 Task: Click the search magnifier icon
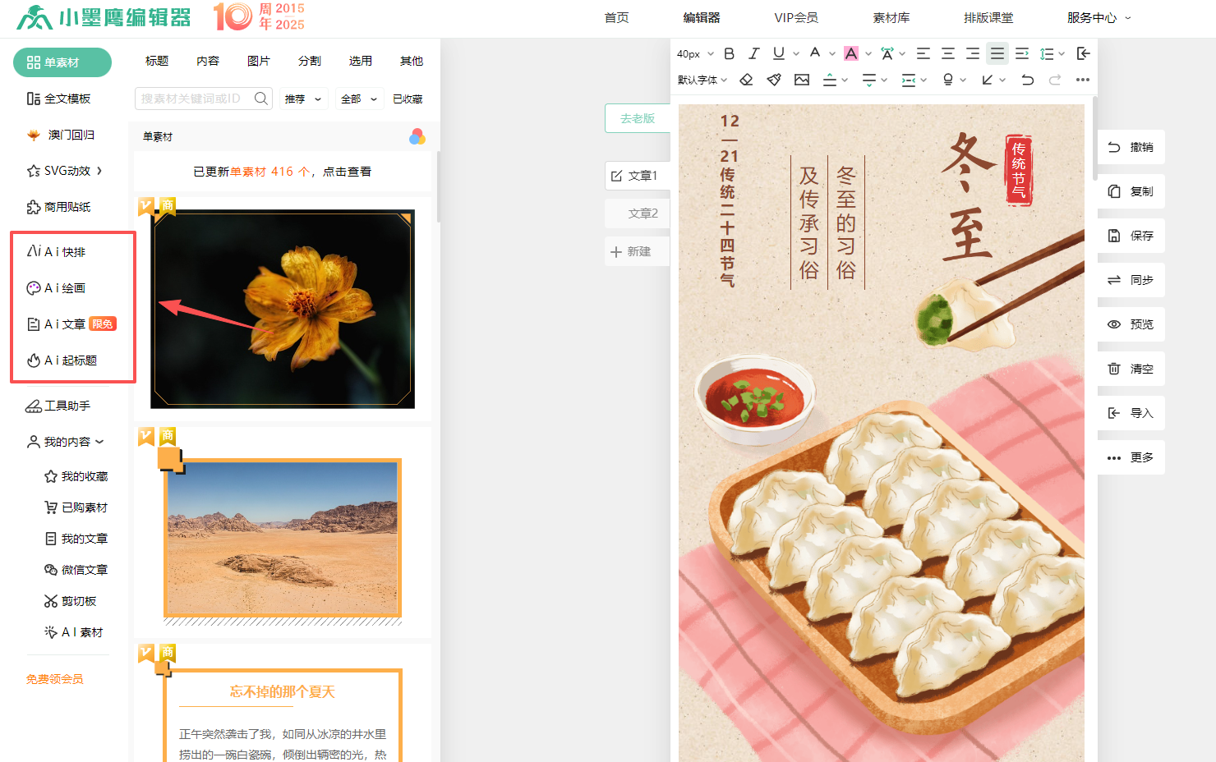(261, 99)
